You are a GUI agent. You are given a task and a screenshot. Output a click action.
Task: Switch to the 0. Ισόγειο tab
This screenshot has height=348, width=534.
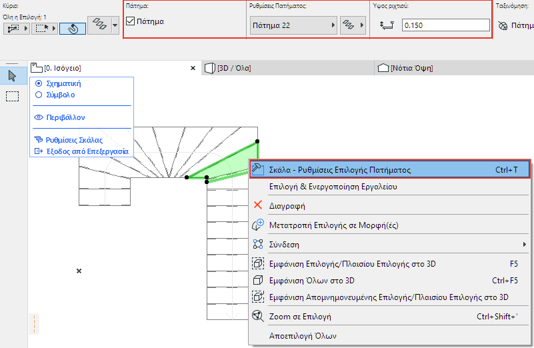tap(114, 68)
